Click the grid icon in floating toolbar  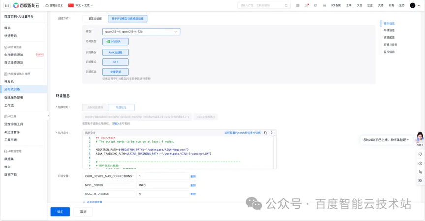tap(420, 180)
